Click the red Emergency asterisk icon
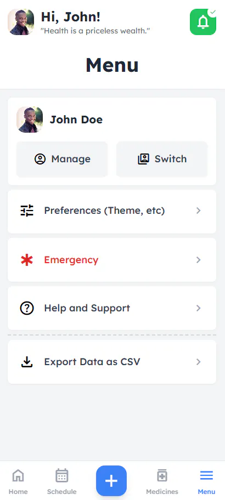Viewport: 225px width, 500px height. [x=27, y=260]
